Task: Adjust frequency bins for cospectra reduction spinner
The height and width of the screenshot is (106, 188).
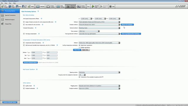Action: [82, 75]
